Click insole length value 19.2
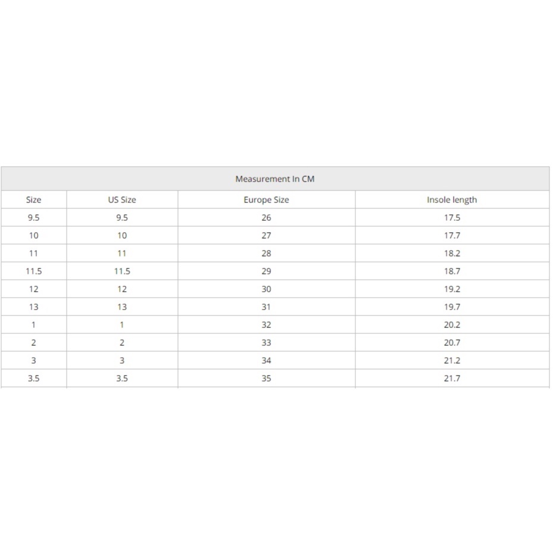This screenshot has width=553, height=553. point(452,289)
